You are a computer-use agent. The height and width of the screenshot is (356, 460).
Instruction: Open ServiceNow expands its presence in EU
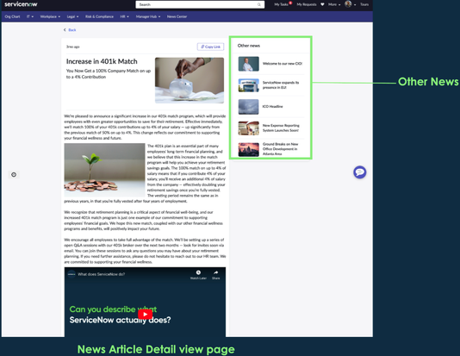[x=281, y=85]
